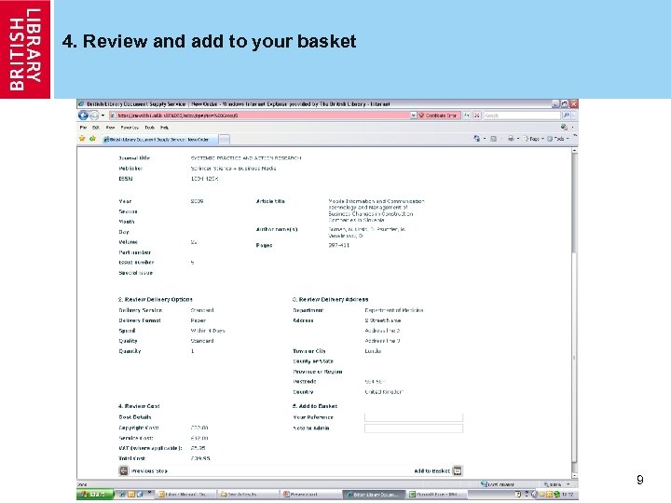The height and width of the screenshot is (503, 671).
Task: Click the pink address bar URL field
Action: tap(260, 116)
